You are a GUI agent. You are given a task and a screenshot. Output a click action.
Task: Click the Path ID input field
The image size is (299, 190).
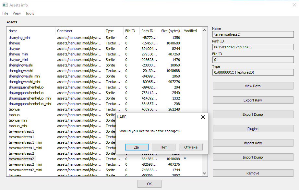click(x=253, y=47)
